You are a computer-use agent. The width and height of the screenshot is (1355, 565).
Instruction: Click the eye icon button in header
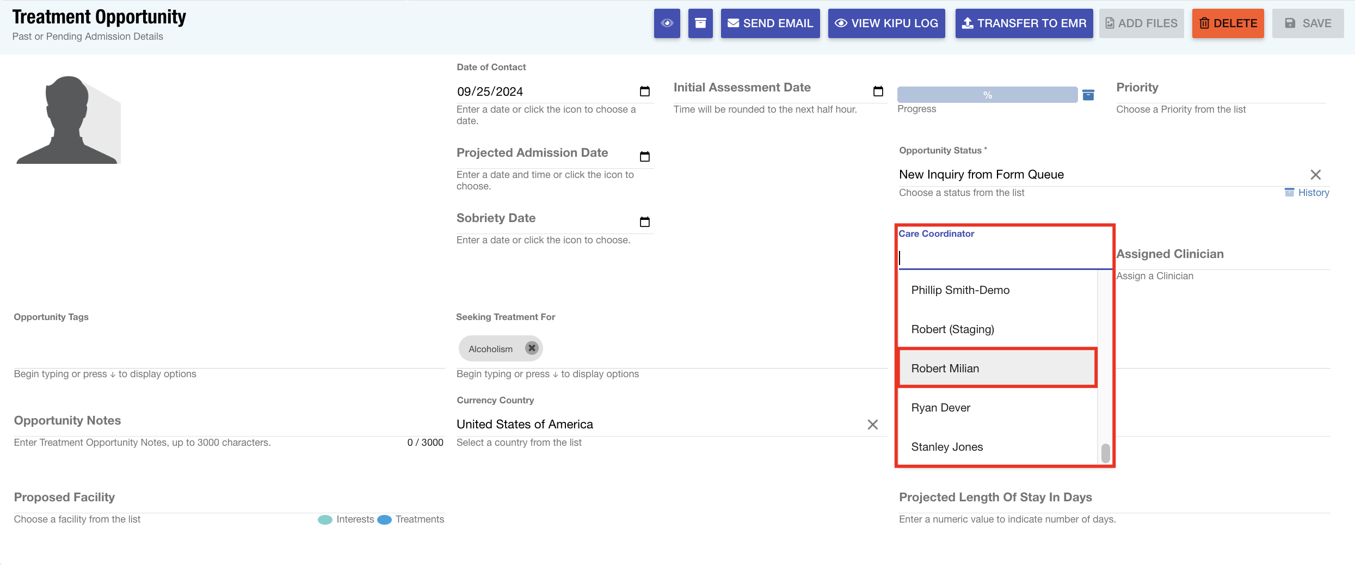tap(667, 23)
